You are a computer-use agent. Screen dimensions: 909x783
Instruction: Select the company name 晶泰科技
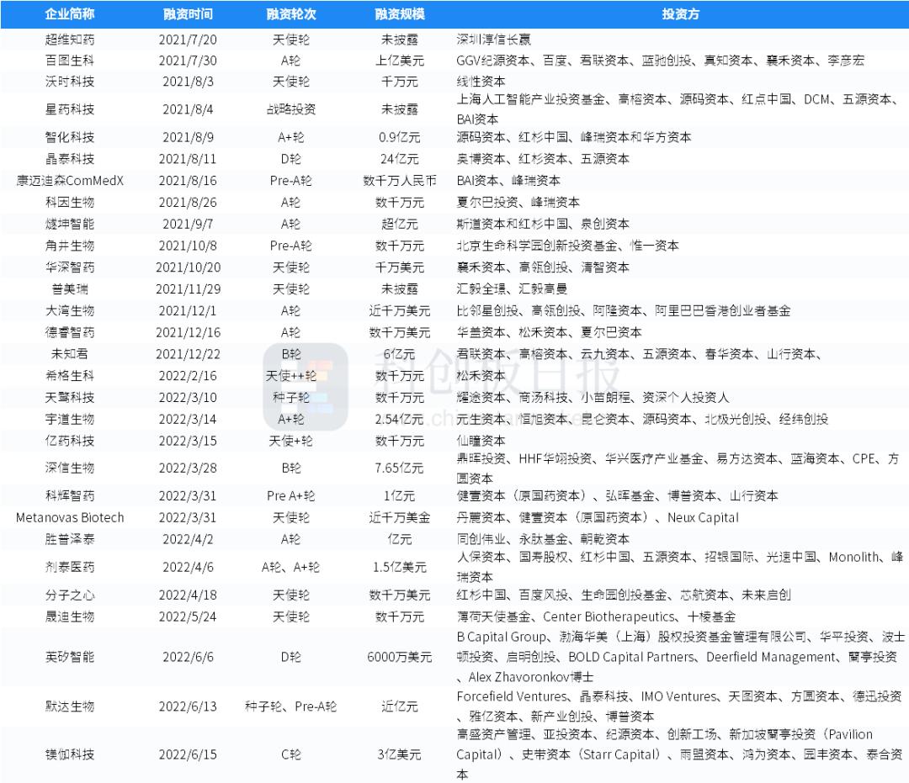[70, 159]
